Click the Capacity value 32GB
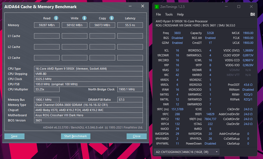The height and width of the screenshot is (159, 263). pos(210,33)
